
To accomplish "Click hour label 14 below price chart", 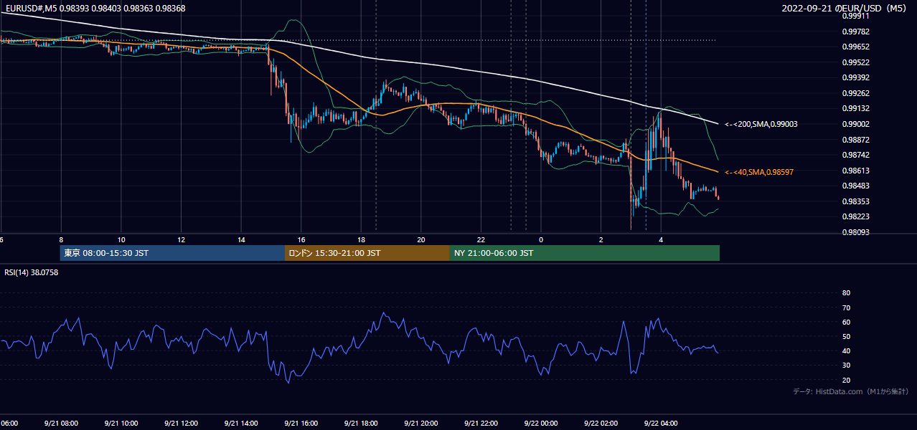I will pyautogui.click(x=241, y=239).
